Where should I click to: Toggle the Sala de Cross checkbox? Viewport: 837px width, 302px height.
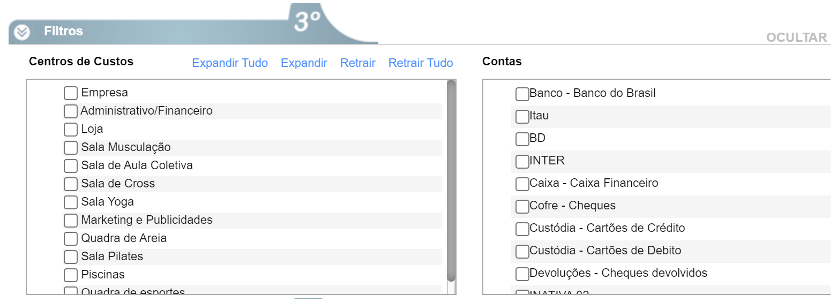click(x=71, y=184)
